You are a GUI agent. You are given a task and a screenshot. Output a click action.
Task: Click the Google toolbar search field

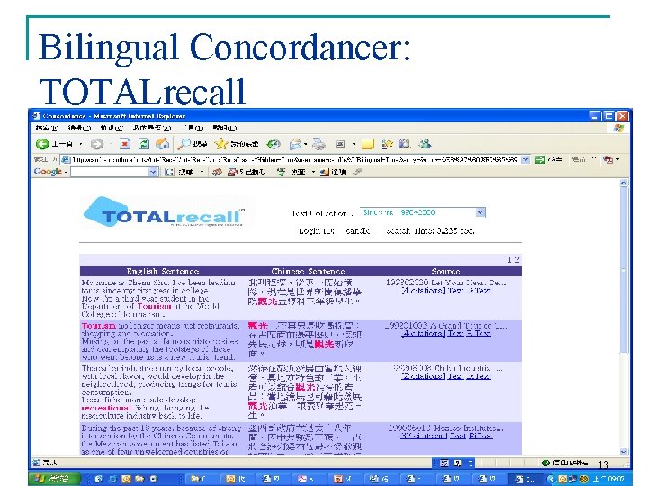point(110,172)
